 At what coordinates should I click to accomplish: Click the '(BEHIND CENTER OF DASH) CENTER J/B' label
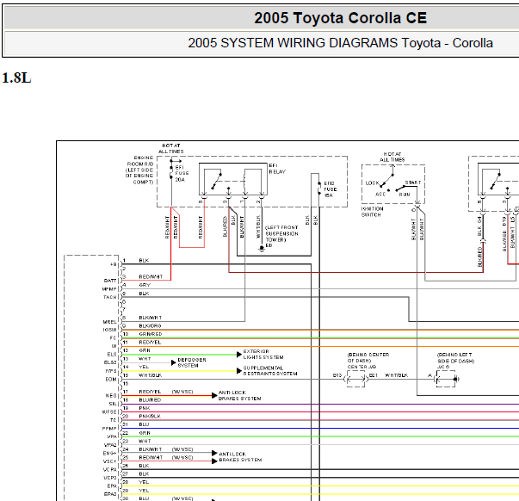click(368, 361)
